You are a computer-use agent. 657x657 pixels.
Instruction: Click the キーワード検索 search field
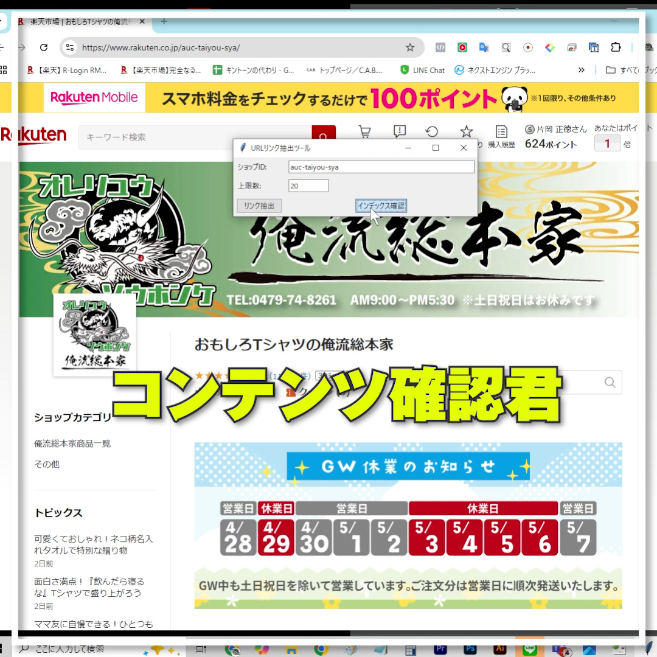click(x=195, y=137)
